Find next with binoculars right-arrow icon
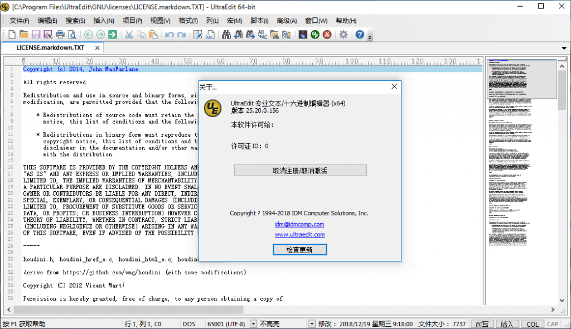 pos(250,35)
